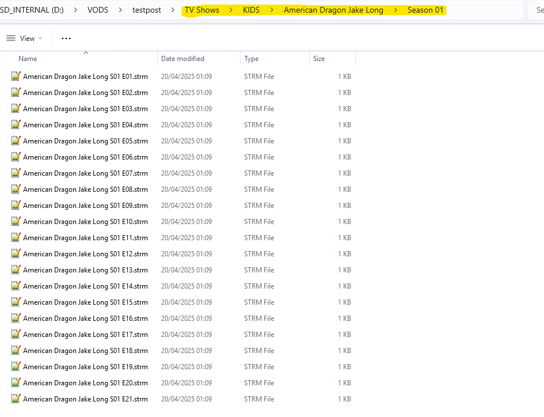The image size is (544, 417).
Task: Click the E10.strm file icon
Action: (x=16, y=221)
